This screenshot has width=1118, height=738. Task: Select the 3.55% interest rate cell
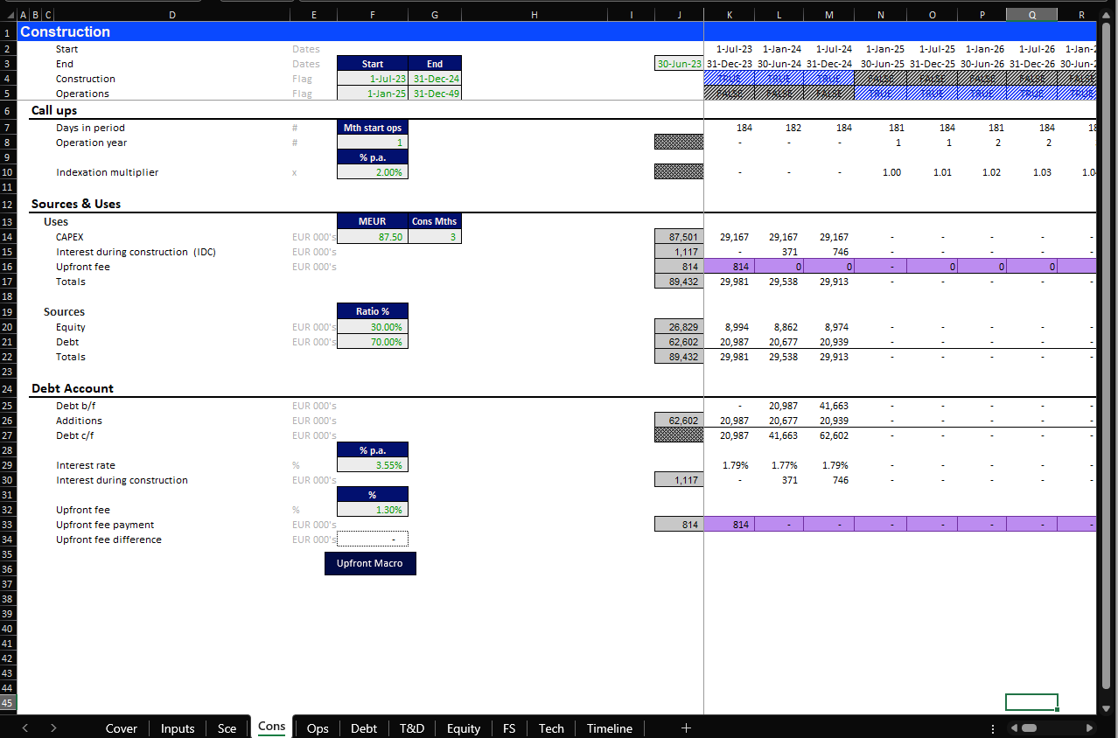coord(372,465)
